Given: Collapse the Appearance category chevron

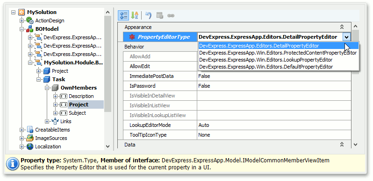Looking at the screenshot, I should pos(342,27).
